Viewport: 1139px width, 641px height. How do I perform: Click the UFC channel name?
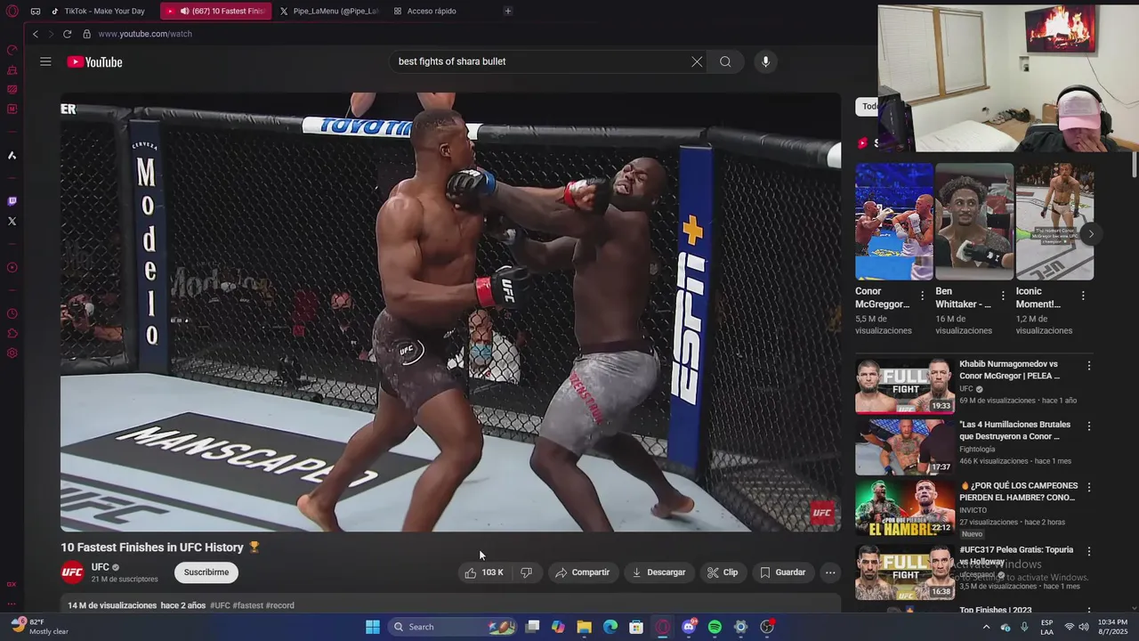point(100,567)
